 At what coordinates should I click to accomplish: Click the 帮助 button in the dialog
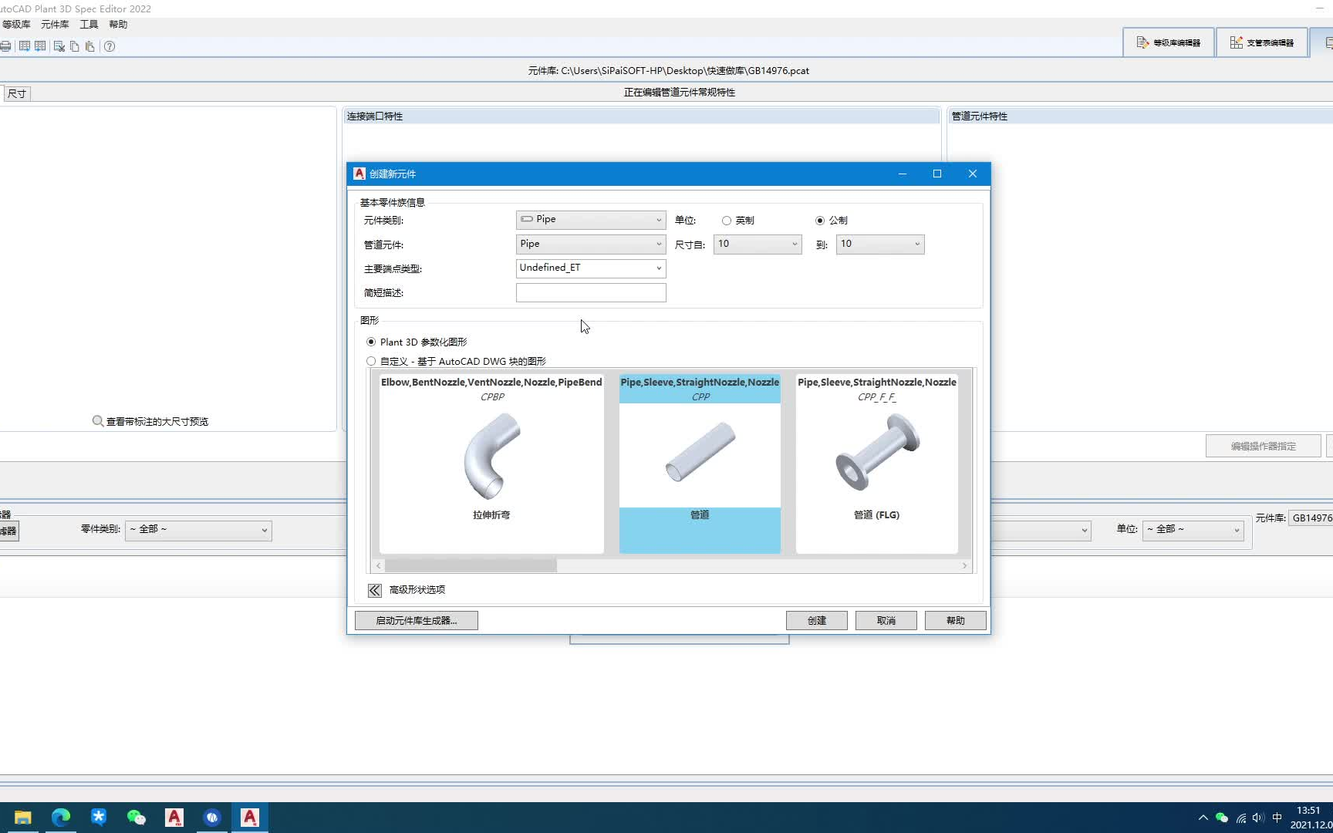(956, 621)
